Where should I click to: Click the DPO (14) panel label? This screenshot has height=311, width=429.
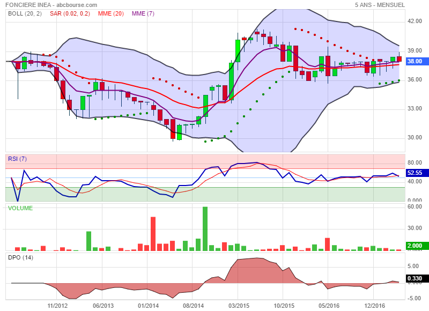[x=20, y=257]
